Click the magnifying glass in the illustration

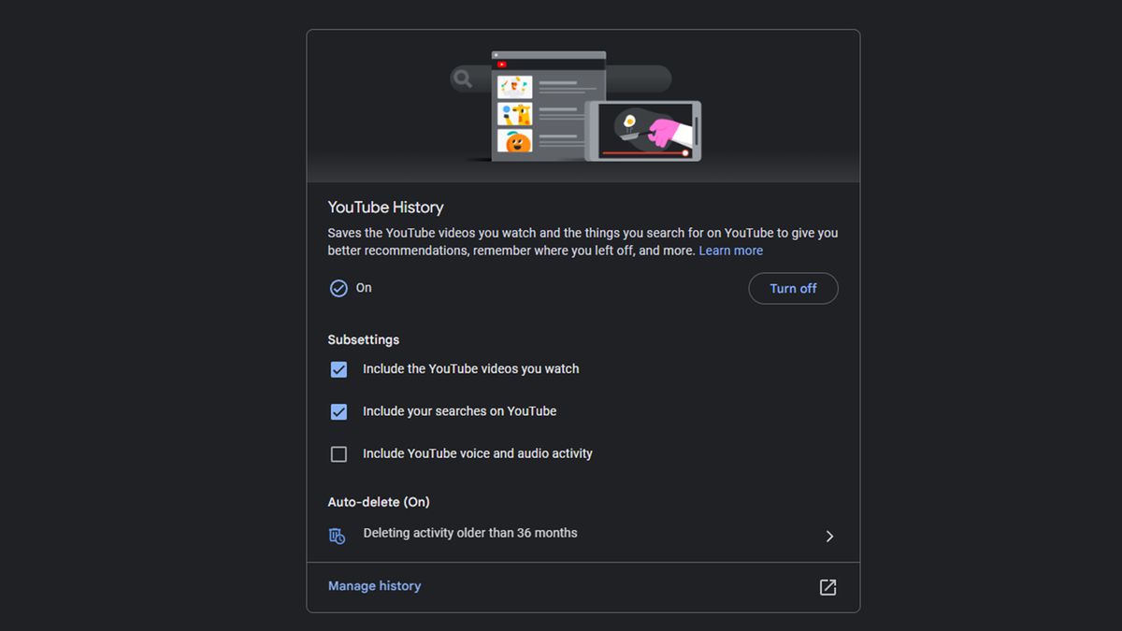(462, 79)
